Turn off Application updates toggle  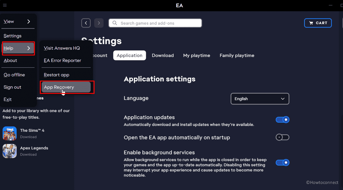(283, 120)
